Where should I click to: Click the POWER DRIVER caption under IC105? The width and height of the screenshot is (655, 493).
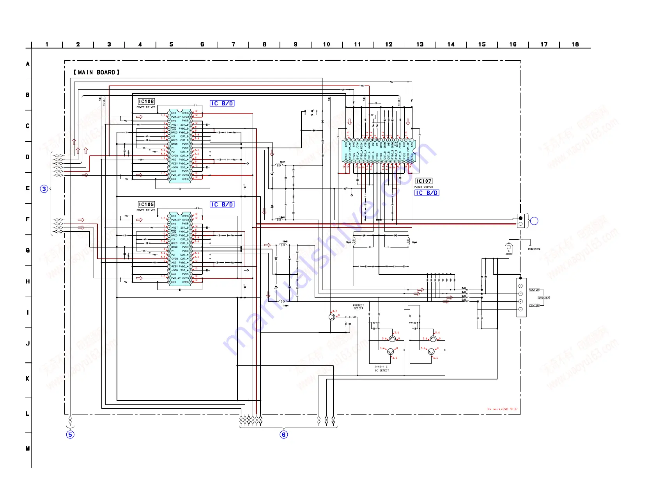pyautogui.click(x=146, y=210)
